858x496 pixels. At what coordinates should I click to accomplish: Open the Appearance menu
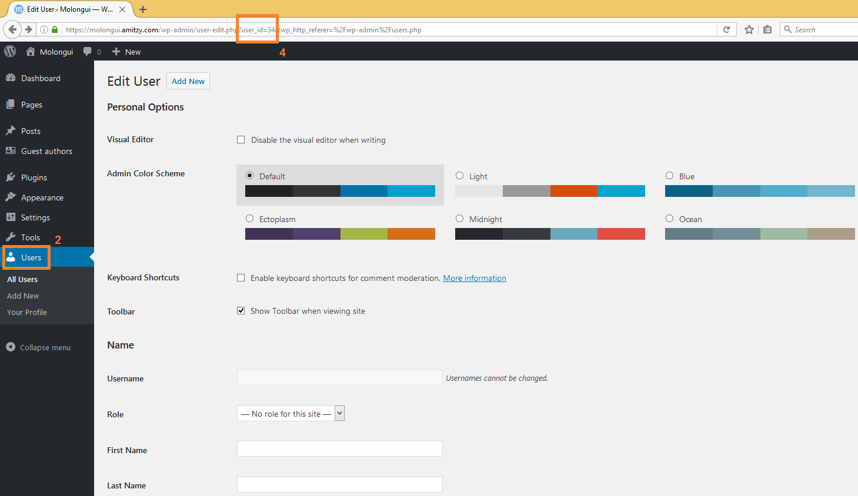click(42, 197)
